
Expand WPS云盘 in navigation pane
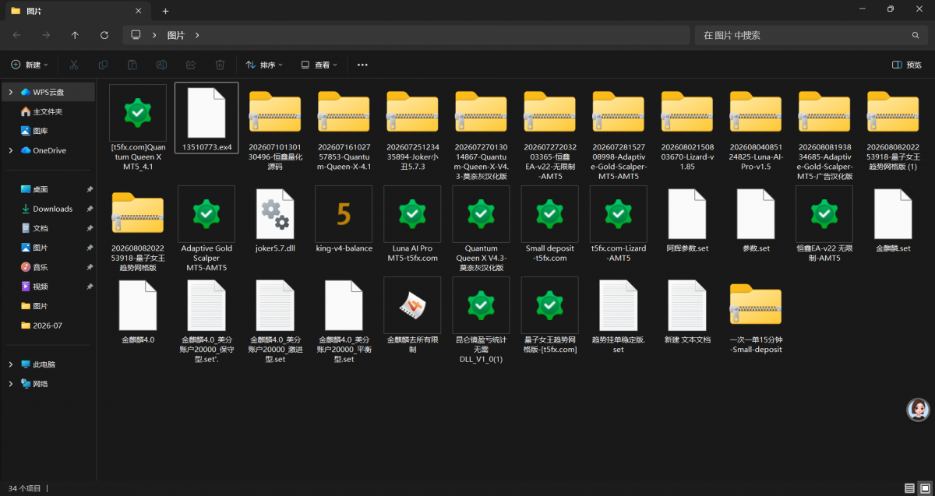(x=10, y=92)
